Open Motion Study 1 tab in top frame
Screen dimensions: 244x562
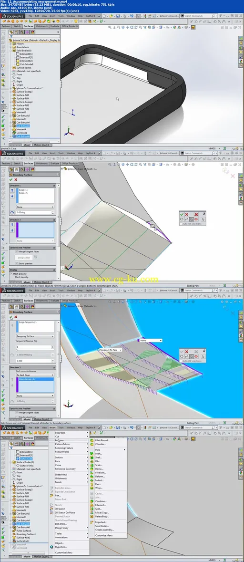41,145
